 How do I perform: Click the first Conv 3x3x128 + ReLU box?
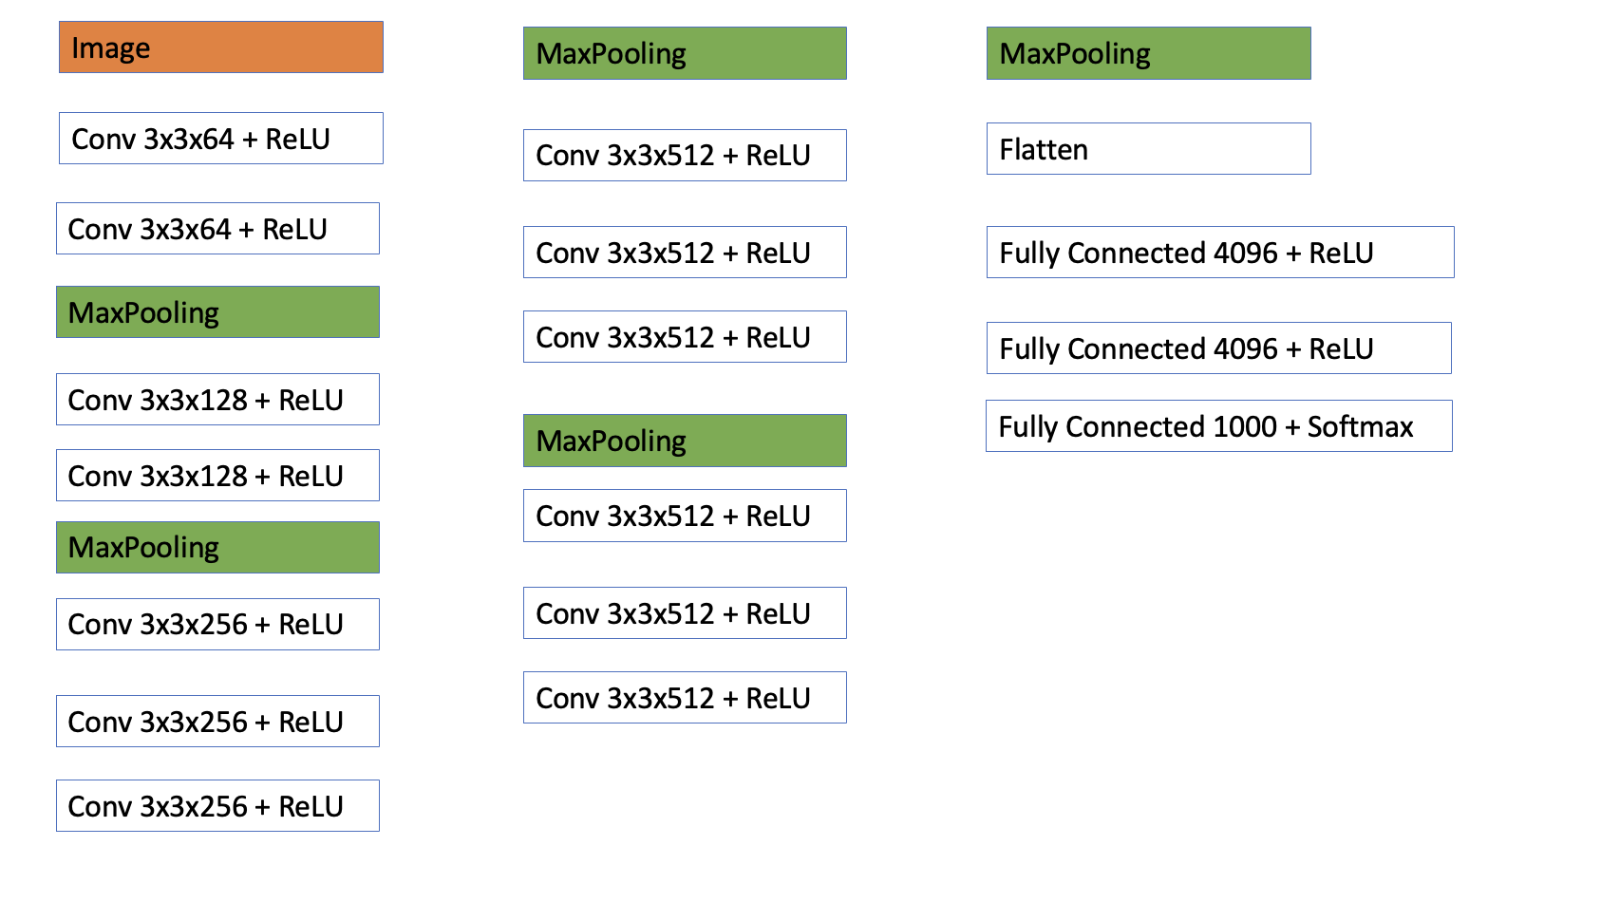click(x=217, y=400)
